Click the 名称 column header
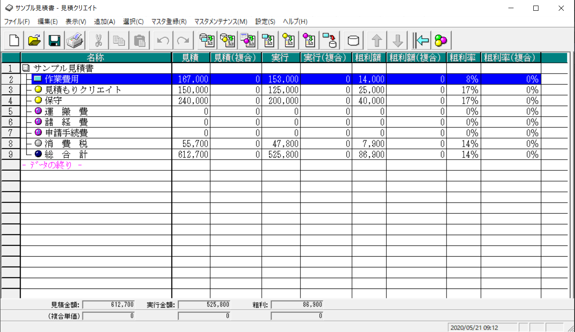 pyautogui.click(x=96, y=58)
